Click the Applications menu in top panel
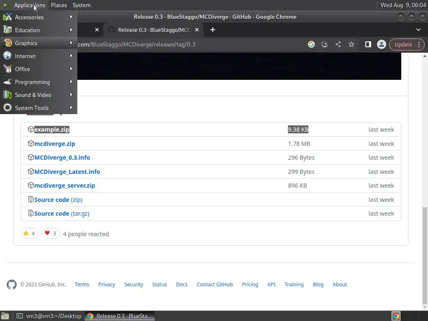 coord(30,5)
